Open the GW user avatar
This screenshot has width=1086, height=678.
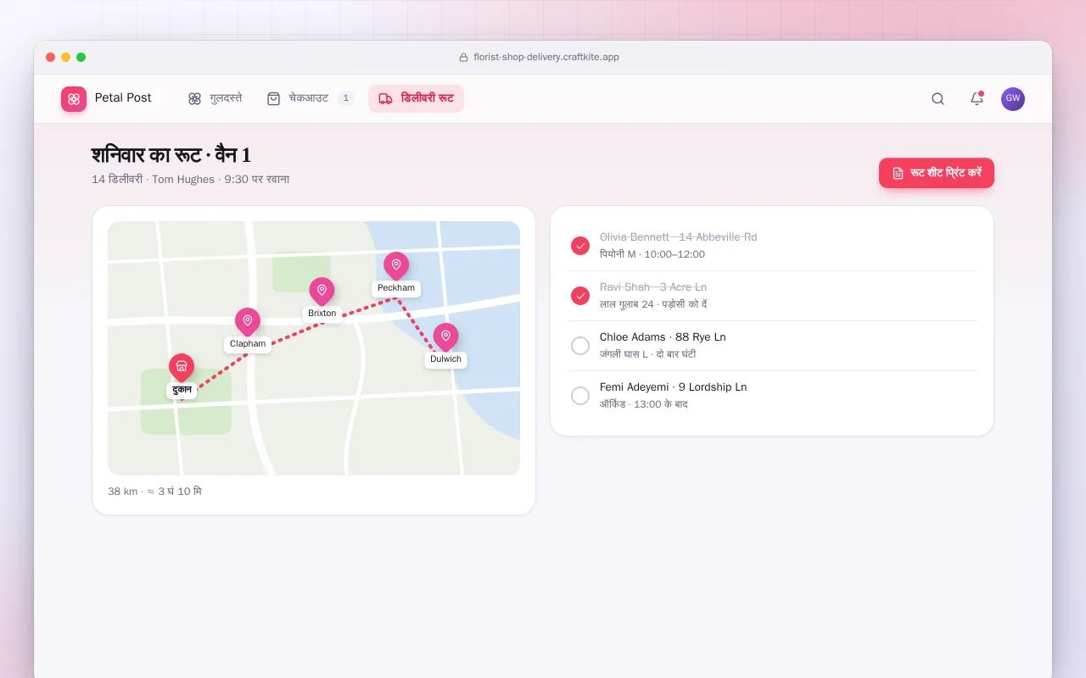pyautogui.click(x=1012, y=98)
